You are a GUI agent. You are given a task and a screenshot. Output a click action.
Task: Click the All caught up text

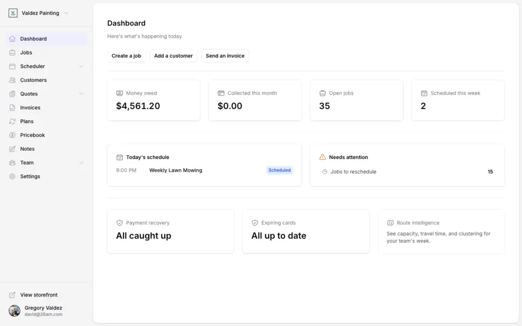143,236
